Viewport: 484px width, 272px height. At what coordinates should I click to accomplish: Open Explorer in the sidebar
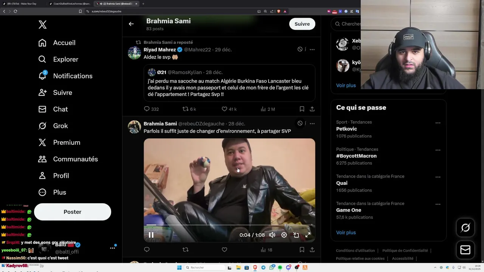(58, 59)
